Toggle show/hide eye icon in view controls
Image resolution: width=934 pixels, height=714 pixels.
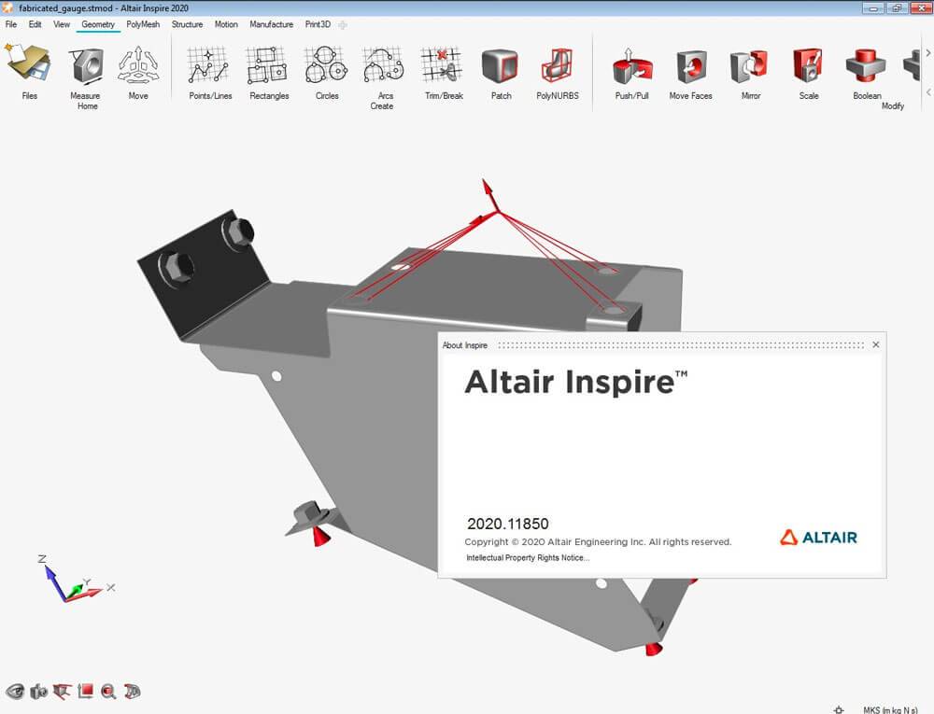point(15,692)
